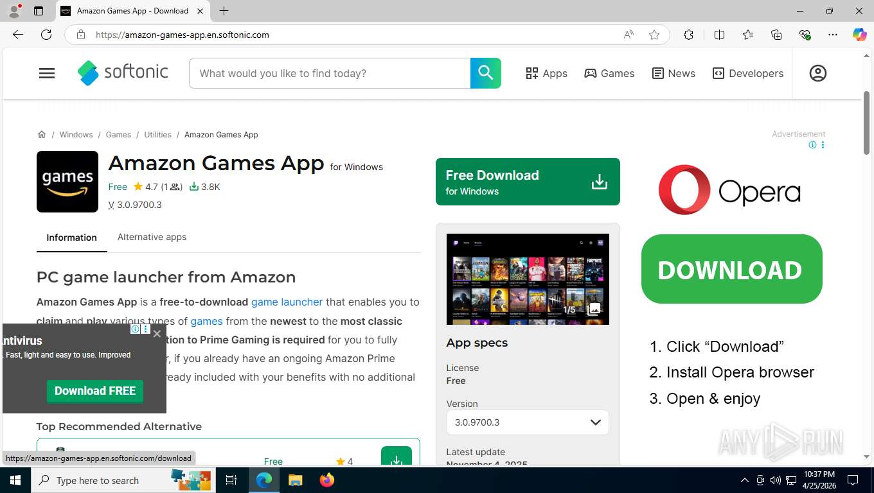Click the Download FREE antivirus button
Screen dimensions: 874x493
click(x=95, y=391)
